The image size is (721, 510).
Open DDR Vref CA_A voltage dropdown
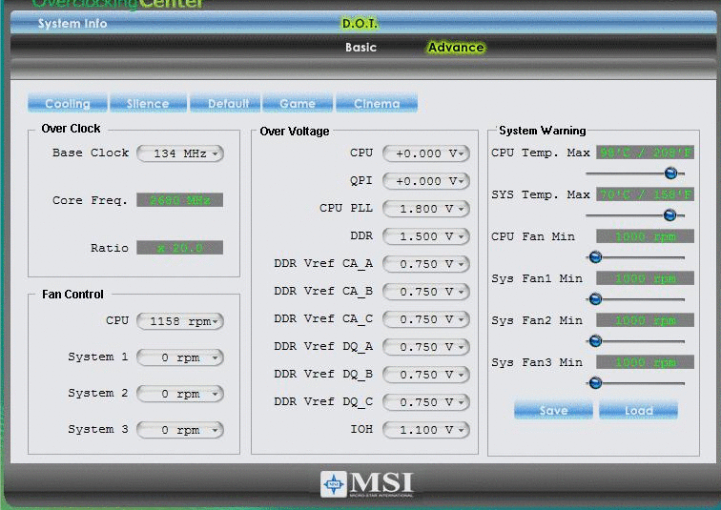point(426,264)
